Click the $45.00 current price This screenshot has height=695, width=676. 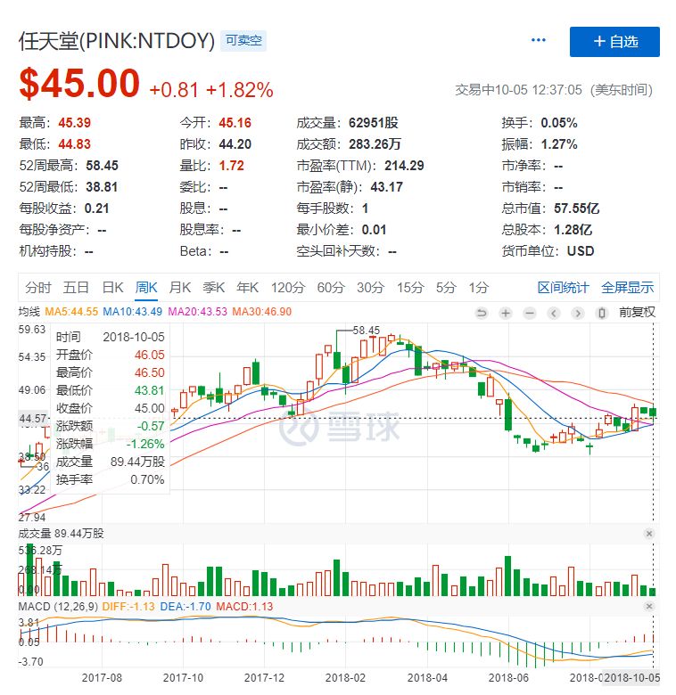pos(79,83)
